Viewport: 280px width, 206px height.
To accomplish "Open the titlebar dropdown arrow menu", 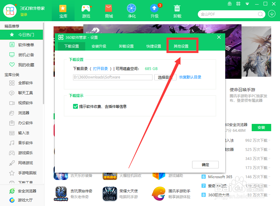I will pos(247,4).
